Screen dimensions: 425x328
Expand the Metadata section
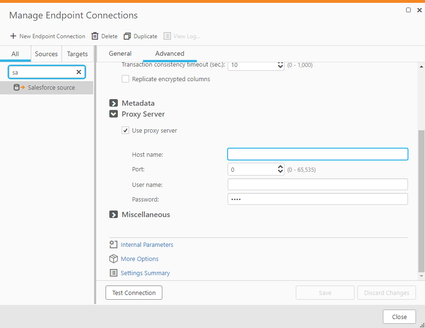pyautogui.click(x=114, y=103)
